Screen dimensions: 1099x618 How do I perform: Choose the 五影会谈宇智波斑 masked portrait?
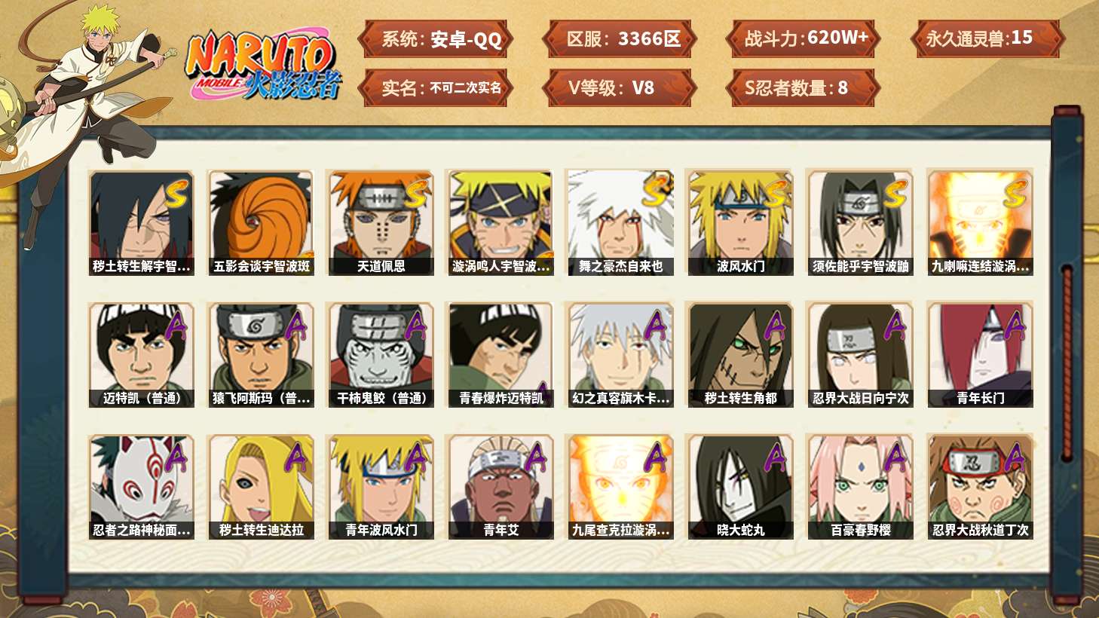tap(261, 222)
